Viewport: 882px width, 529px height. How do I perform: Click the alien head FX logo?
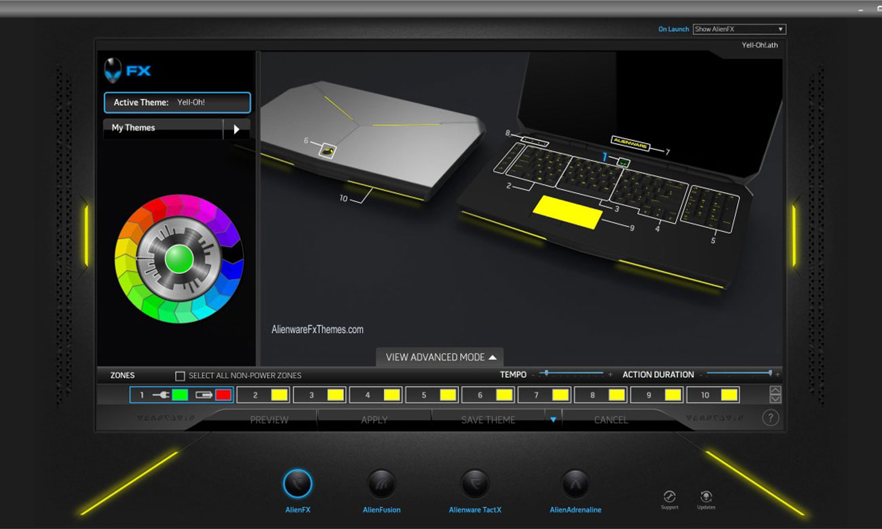tap(128, 71)
